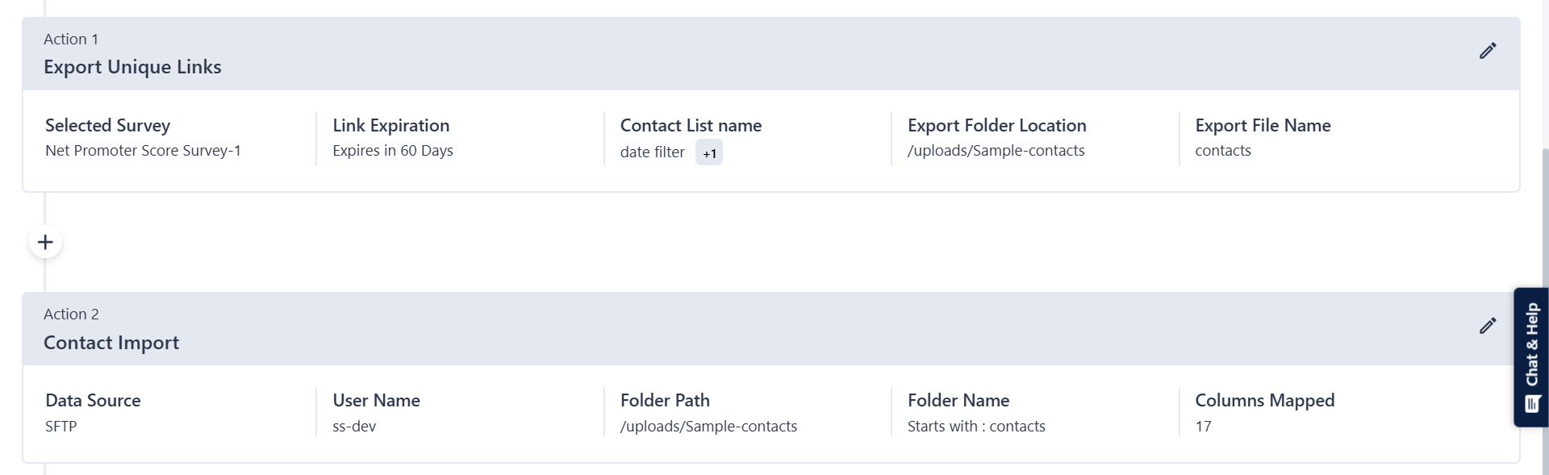
Task: Edit the Export Unique Links action
Action: 1488,51
